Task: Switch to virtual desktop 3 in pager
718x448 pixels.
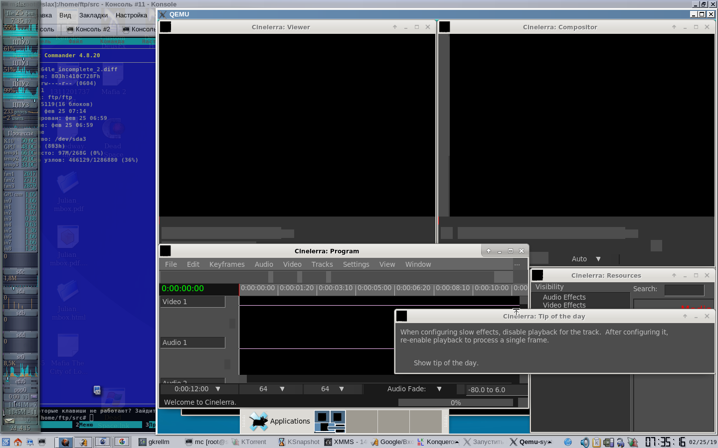Action: [103, 442]
